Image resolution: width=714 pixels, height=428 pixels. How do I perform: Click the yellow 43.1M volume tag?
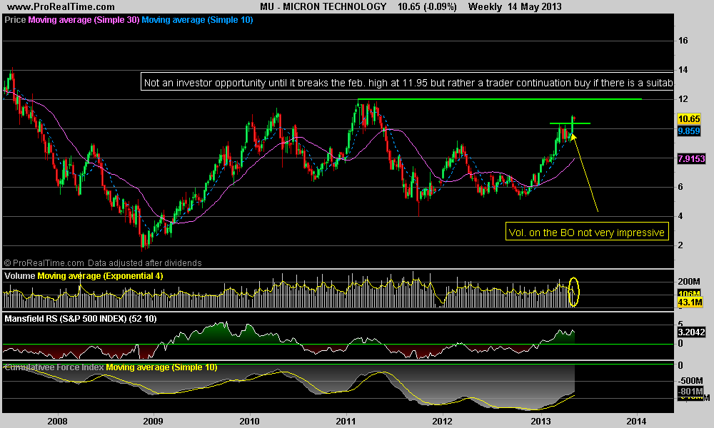[x=690, y=302]
